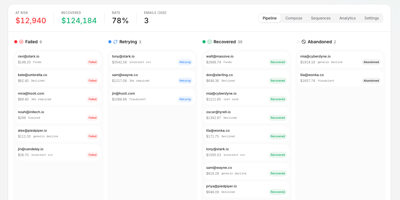
Task: Open the jin@vandelay.io card
Action: tap(58, 152)
